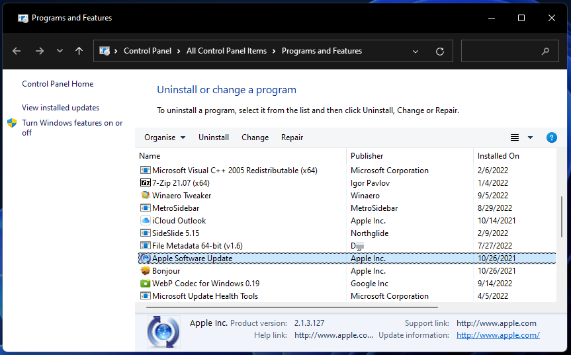Navigate to Control Panel breadcrumb

[148, 51]
